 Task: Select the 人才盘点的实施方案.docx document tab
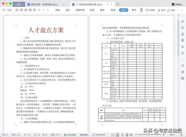click(89, 5)
